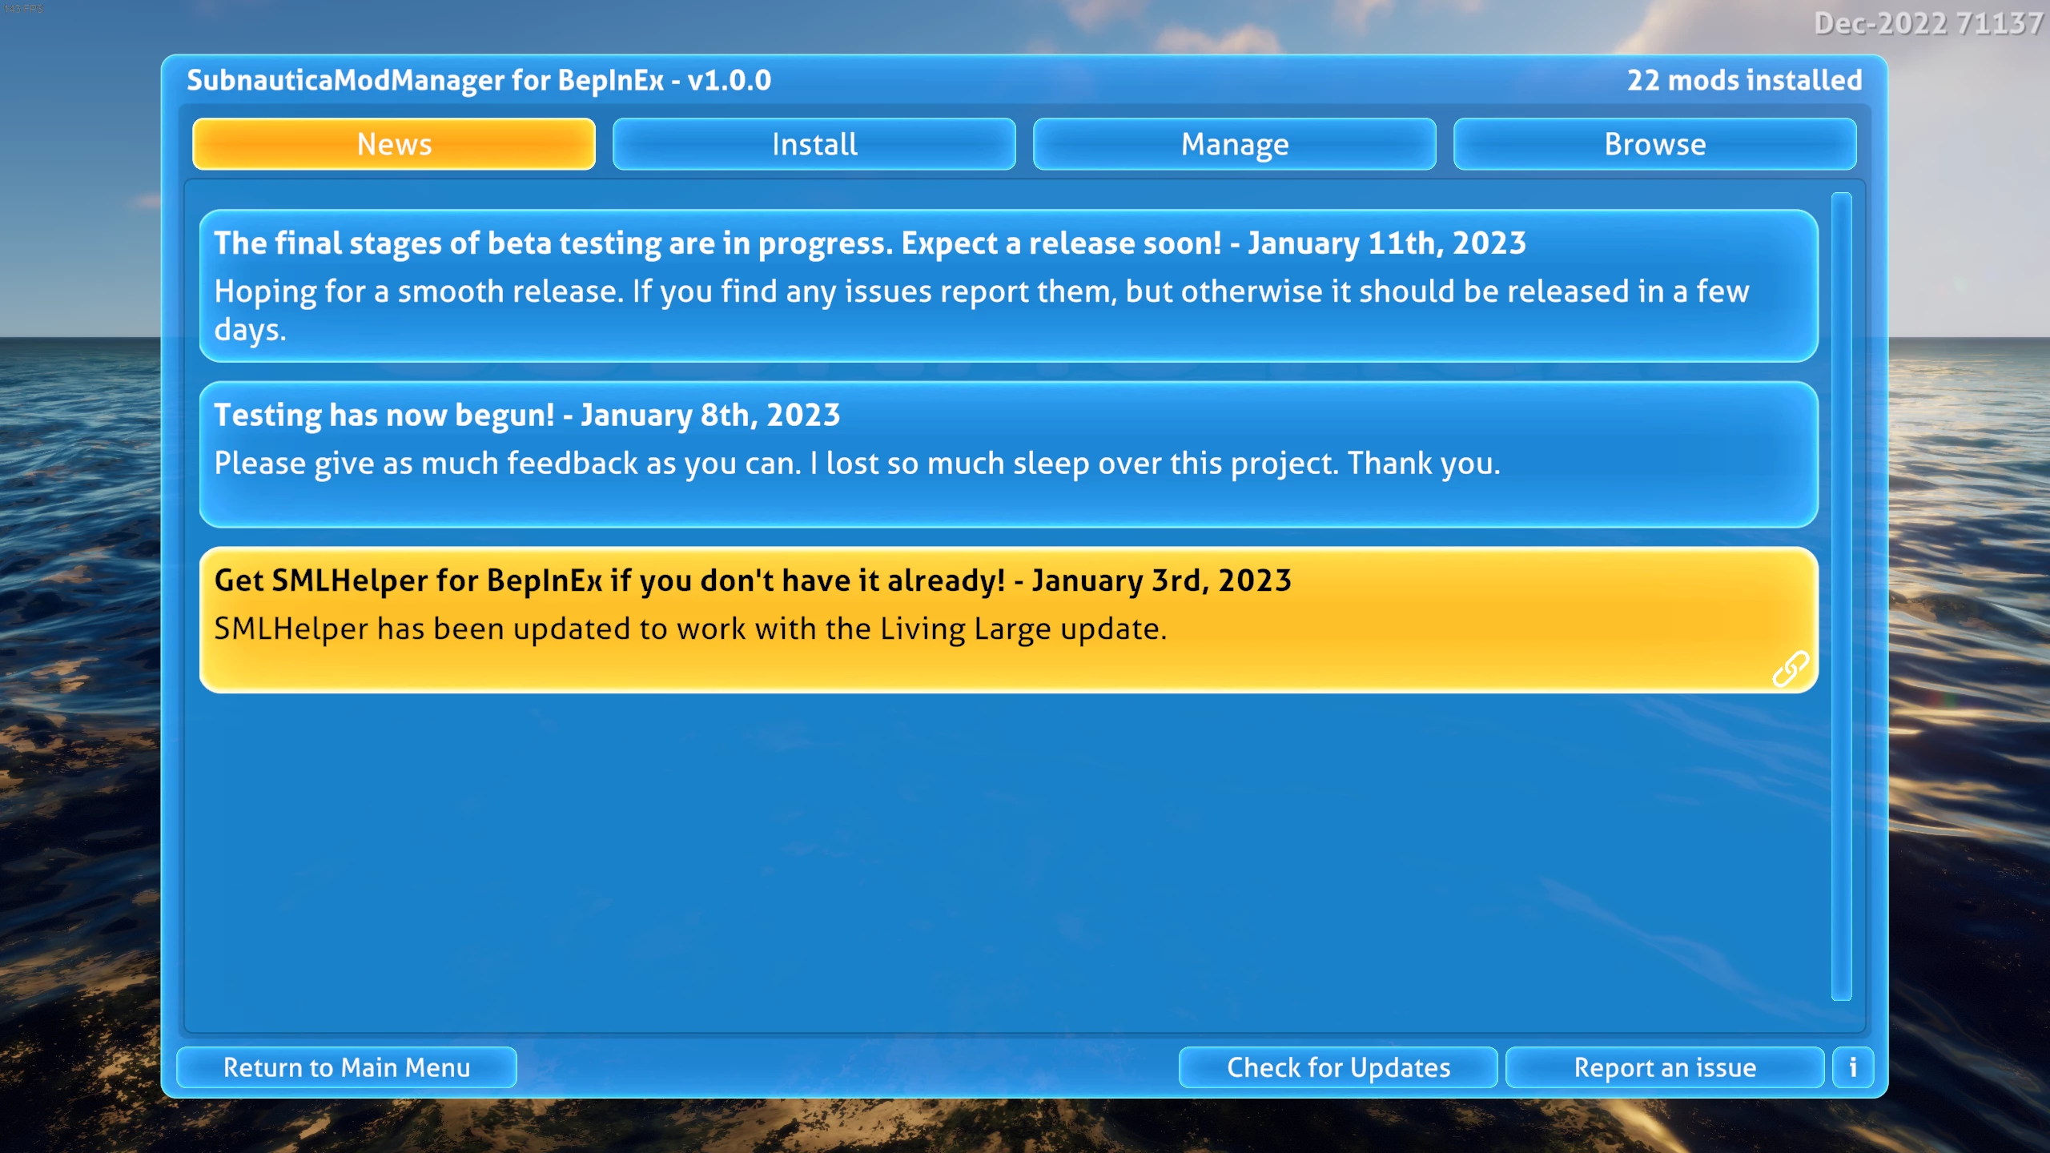Check for Updates
Image resolution: width=2050 pixels, height=1153 pixels.
pos(1338,1067)
